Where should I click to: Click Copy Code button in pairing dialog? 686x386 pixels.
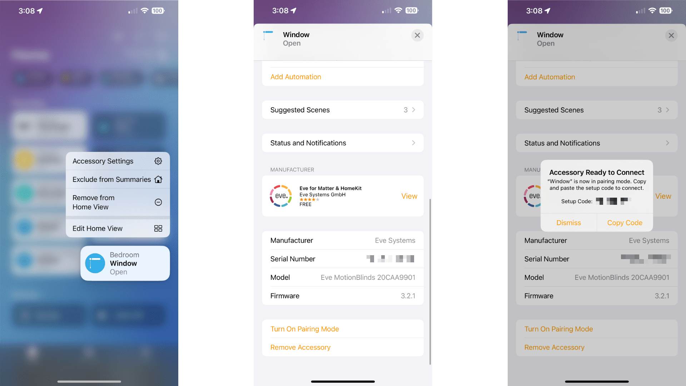tap(624, 222)
